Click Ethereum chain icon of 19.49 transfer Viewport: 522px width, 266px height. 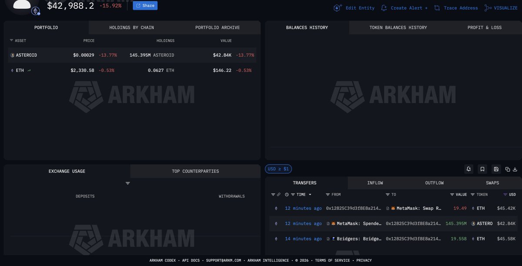point(276,209)
